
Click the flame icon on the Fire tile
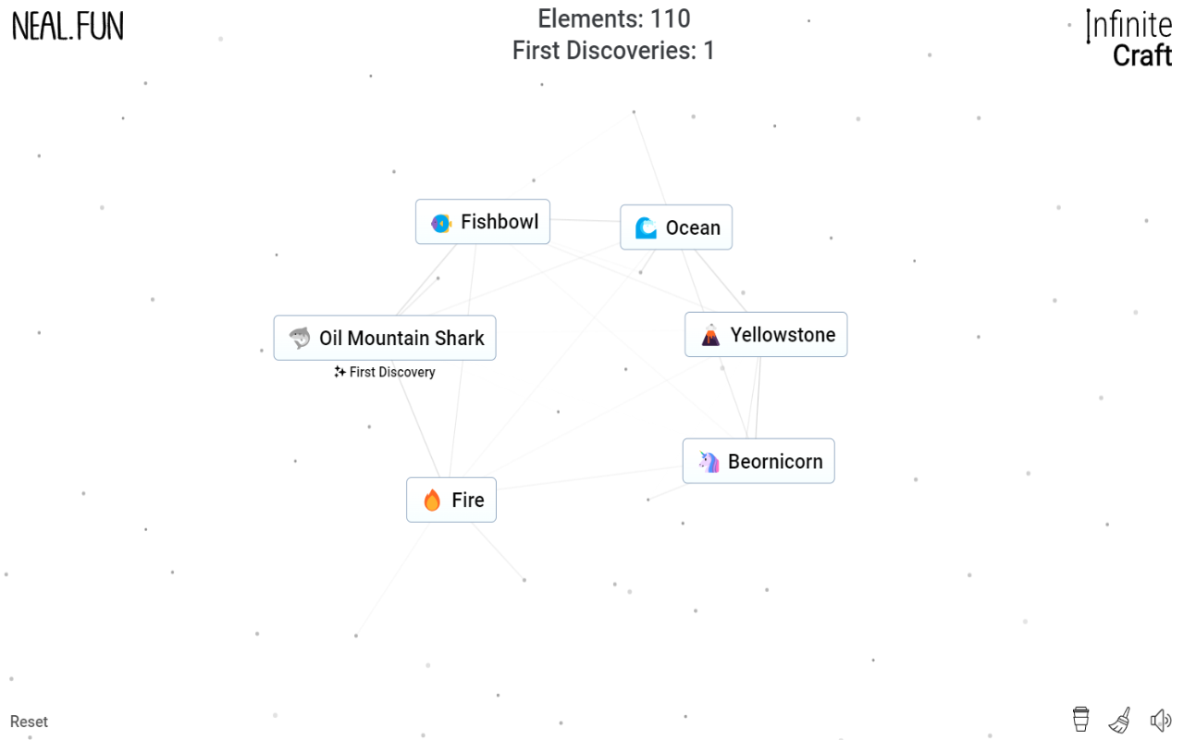coord(432,499)
